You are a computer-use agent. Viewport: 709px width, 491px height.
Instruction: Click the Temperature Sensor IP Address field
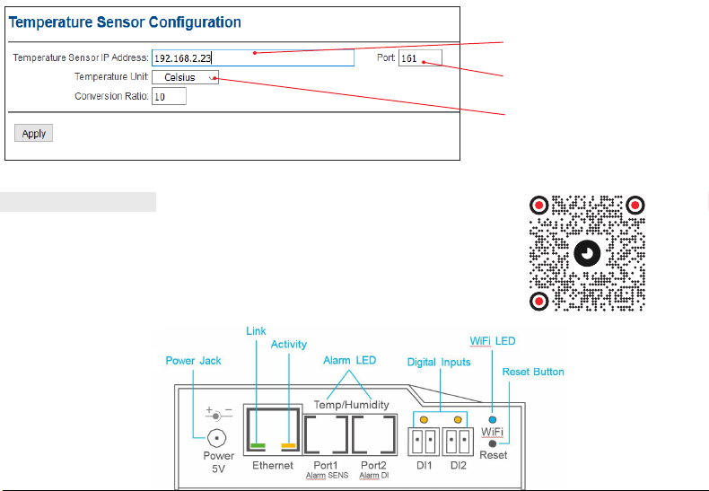253,57
